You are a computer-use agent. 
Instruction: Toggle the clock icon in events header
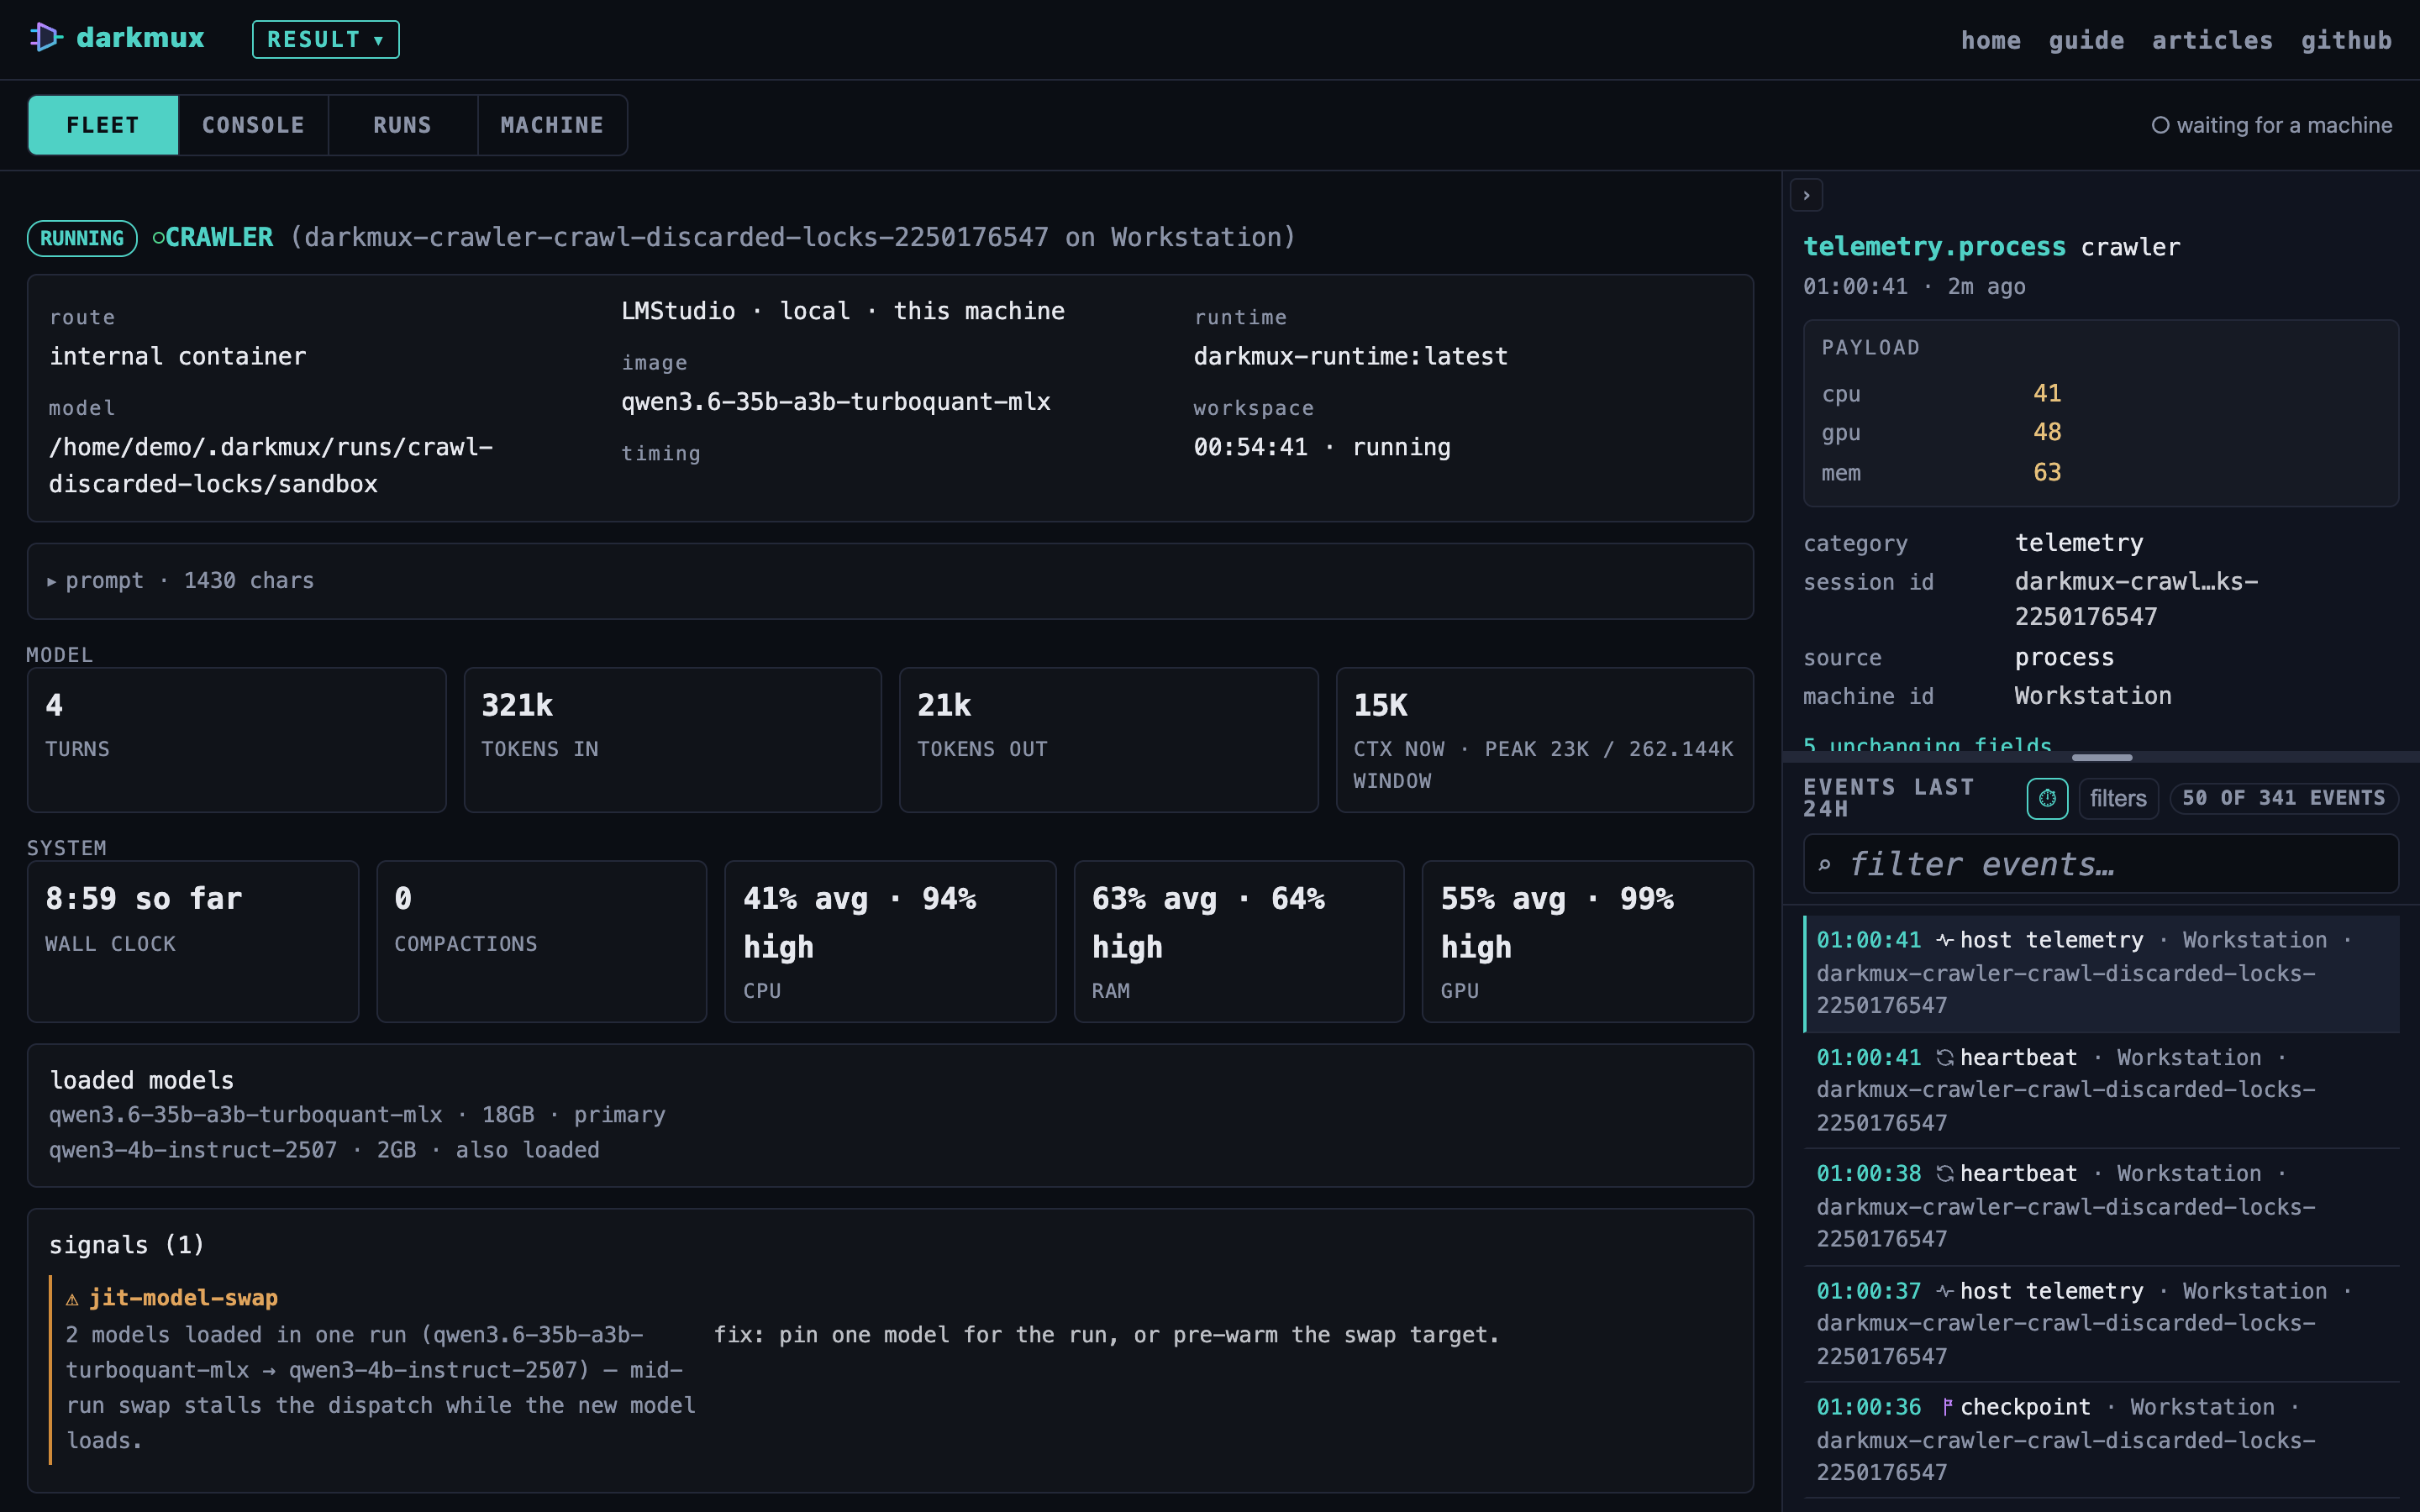coord(2047,798)
